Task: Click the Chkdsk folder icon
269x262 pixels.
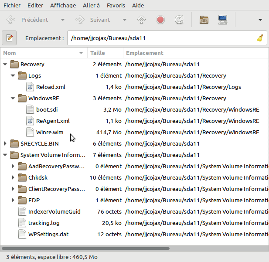Action: coord(22,177)
